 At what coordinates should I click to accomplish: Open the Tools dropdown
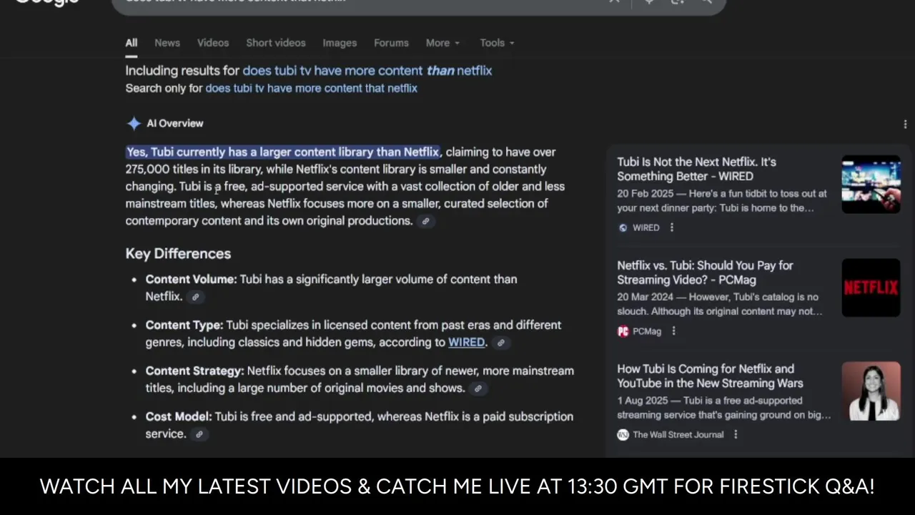pyautogui.click(x=497, y=43)
